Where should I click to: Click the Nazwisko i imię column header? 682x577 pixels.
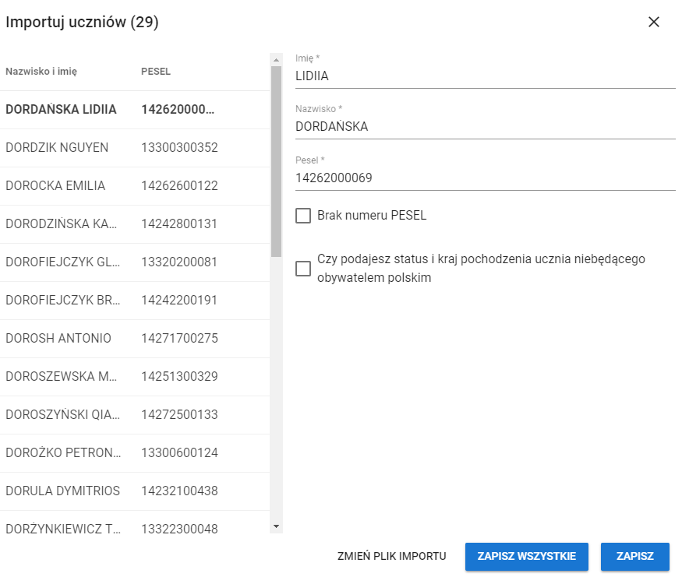(x=41, y=72)
